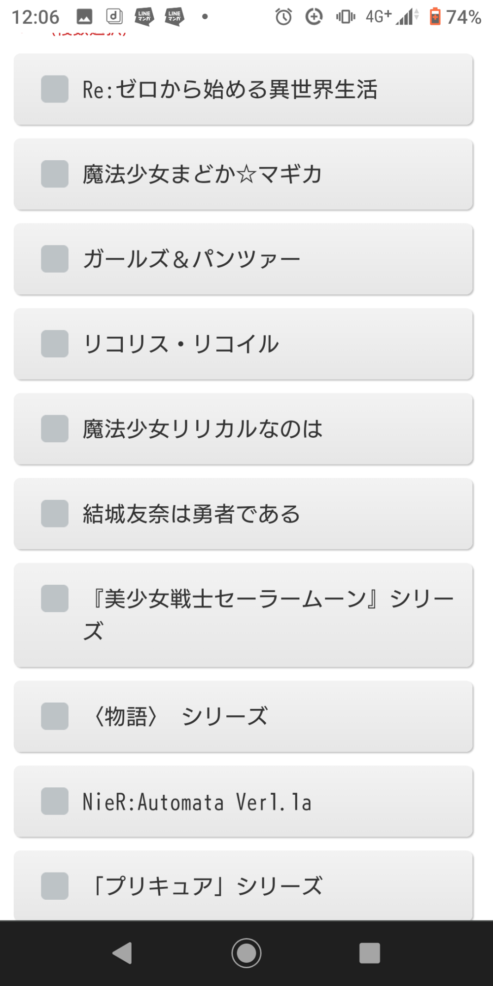Select the 結城友奈は勇者である checkbox
Viewport: 493px width, 986px height.
point(55,514)
